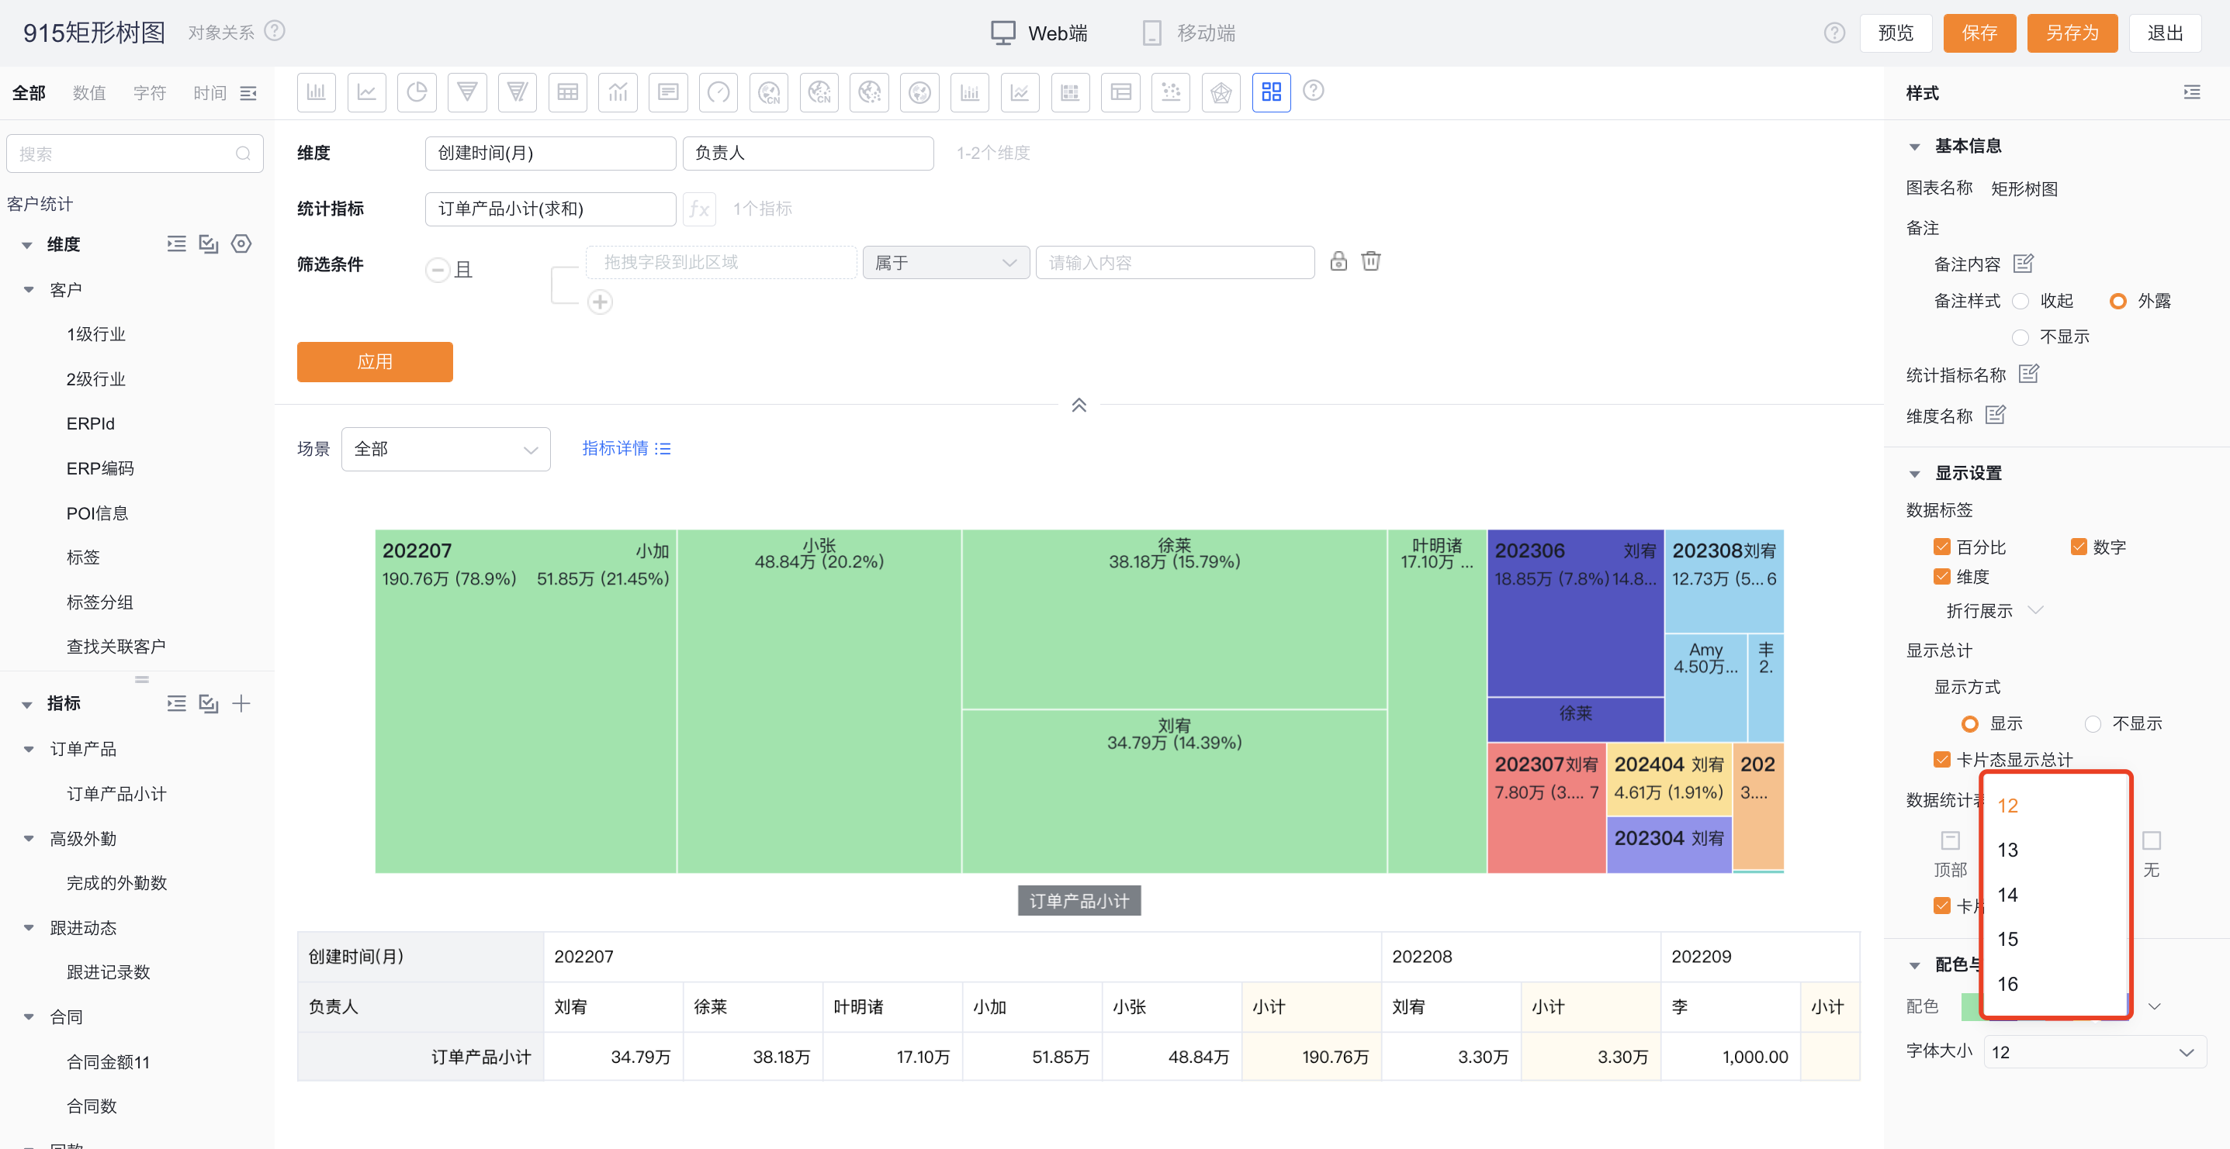The width and height of the screenshot is (2230, 1149).
Task: Click the 退出 button
Action: (x=2164, y=33)
